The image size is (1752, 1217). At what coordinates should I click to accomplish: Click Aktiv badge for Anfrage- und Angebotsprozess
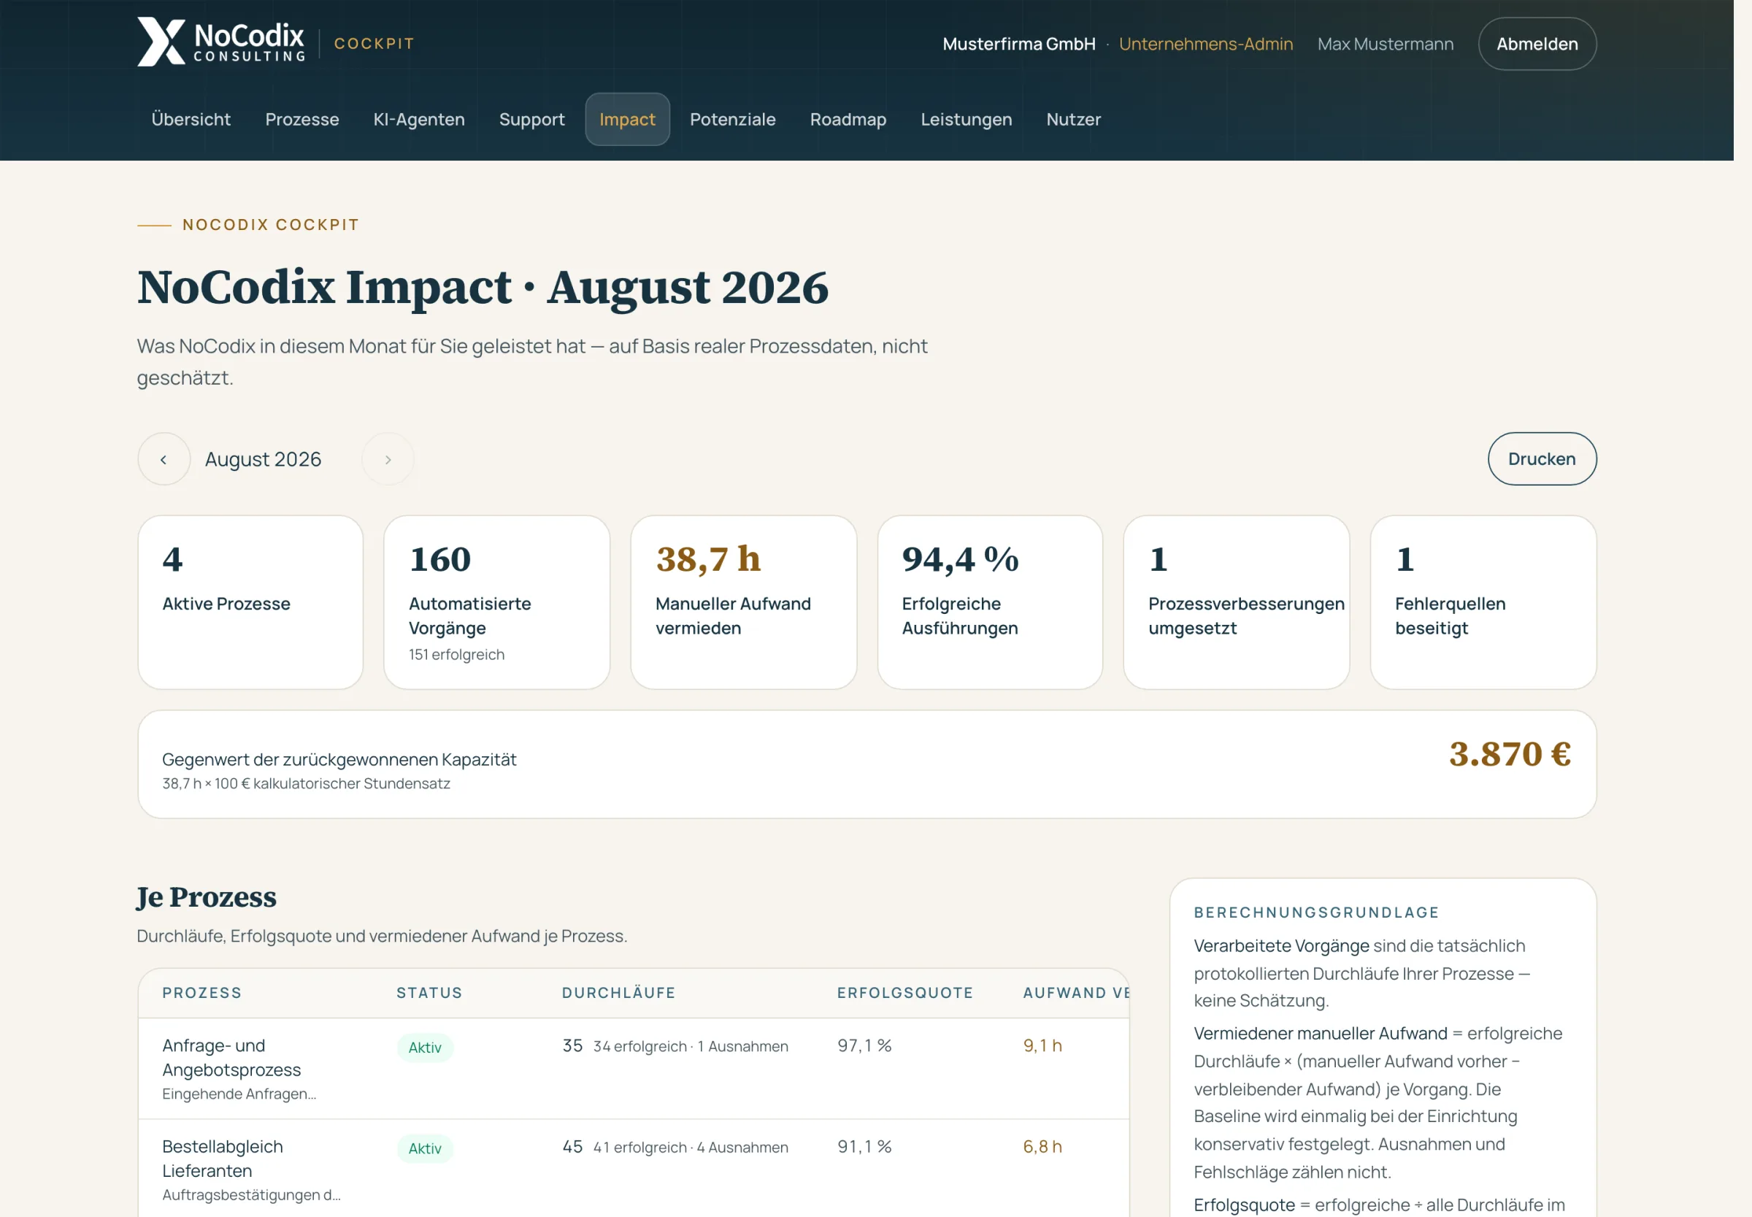425,1047
